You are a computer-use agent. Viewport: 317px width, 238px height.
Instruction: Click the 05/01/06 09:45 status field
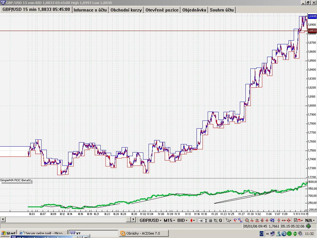point(255,226)
